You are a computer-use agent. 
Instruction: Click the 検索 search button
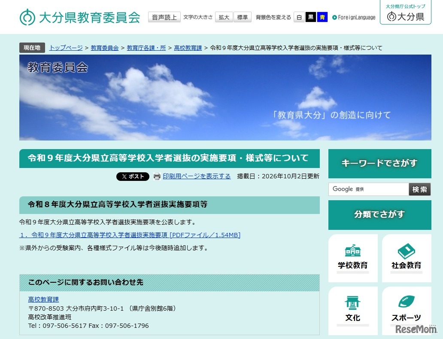click(x=419, y=189)
